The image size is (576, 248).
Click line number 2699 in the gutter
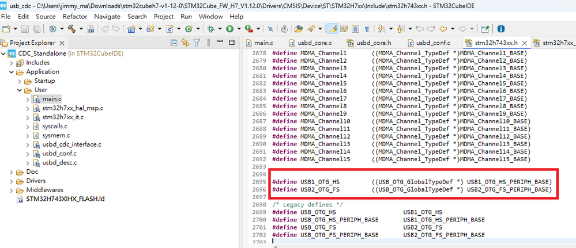[x=259, y=212]
